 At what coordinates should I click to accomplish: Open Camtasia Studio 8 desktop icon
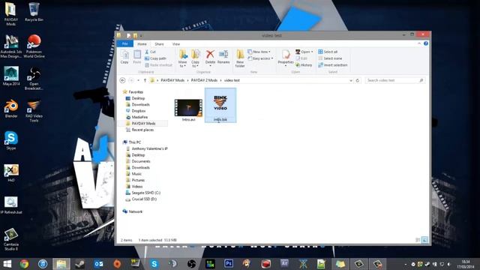pyautogui.click(x=11, y=239)
